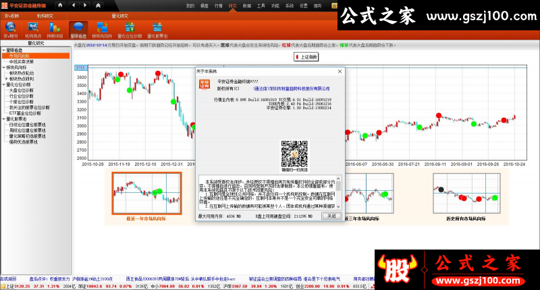Screen dimensions: 540x290
Task: Open the 深圳市财富趋势科技 company link
Action: click(x=292, y=89)
